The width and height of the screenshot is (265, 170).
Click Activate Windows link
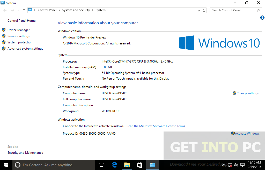(x=247, y=134)
